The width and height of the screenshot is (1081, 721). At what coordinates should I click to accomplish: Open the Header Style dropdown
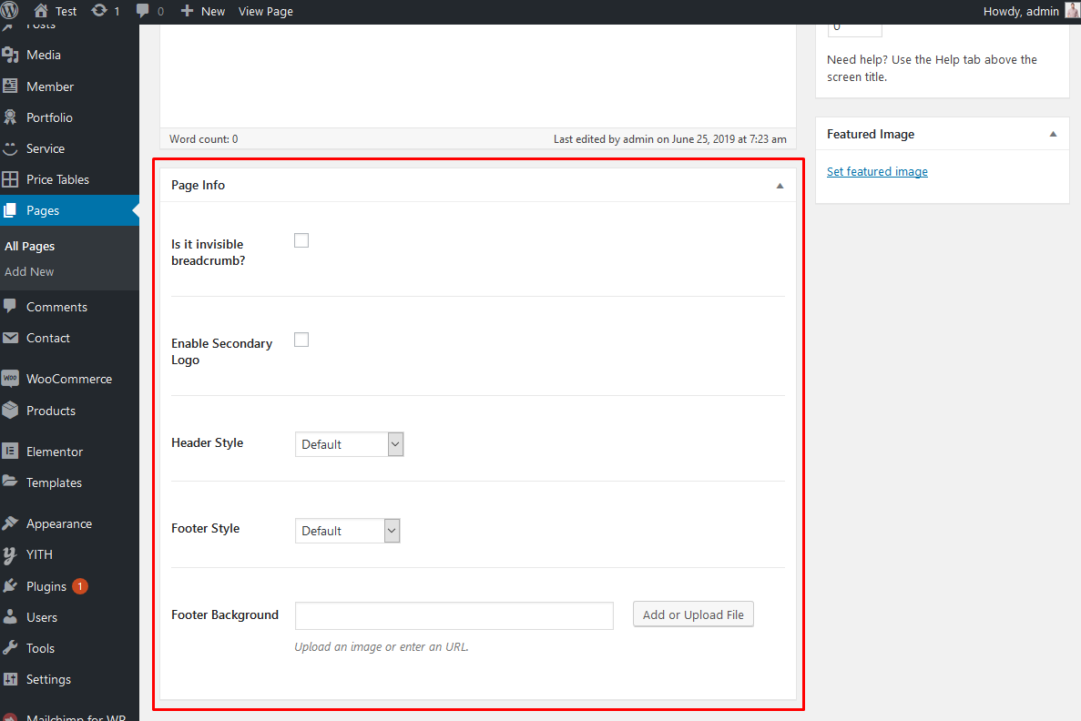pyautogui.click(x=349, y=444)
